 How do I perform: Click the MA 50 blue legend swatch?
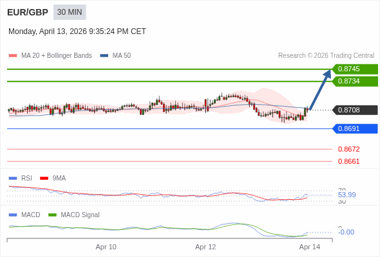pyautogui.click(x=104, y=56)
